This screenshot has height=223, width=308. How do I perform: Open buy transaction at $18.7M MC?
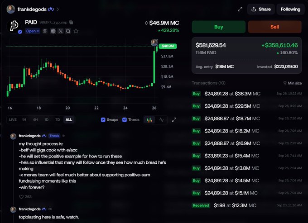247,119
